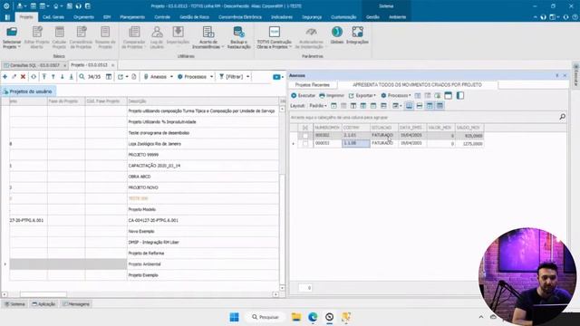580x326 pixels.
Task: Switch to the Consultas SQL document tab
Action: [34, 65]
